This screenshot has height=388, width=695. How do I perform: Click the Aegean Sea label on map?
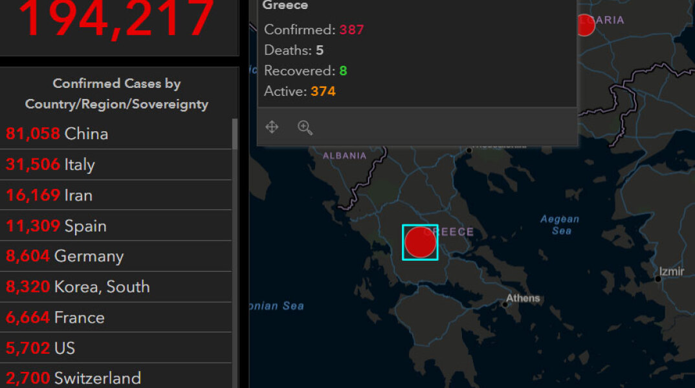[x=560, y=225]
